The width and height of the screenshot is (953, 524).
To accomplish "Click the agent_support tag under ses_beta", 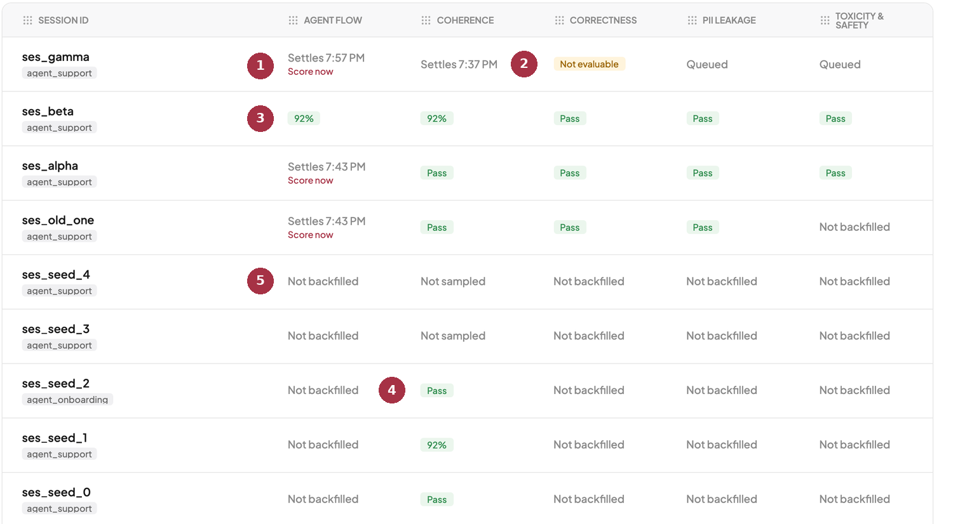I will (x=59, y=128).
